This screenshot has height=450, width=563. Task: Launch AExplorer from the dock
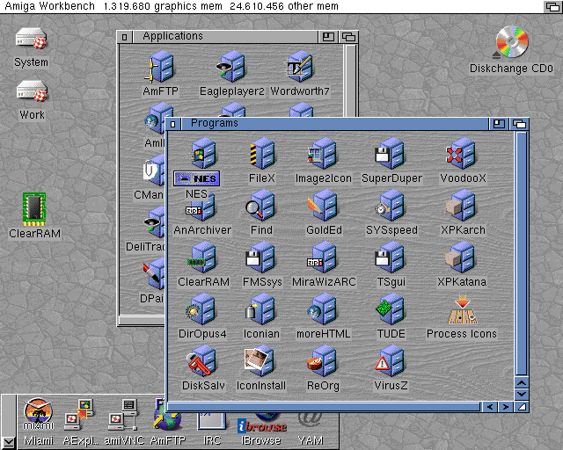tap(80, 414)
